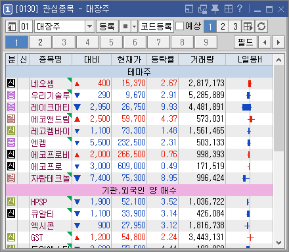Click the left arrow next to 필드

pyautogui.click(x=265, y=42)
